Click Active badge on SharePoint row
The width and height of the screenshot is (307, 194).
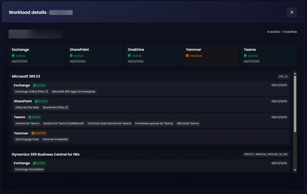(41, 101)
